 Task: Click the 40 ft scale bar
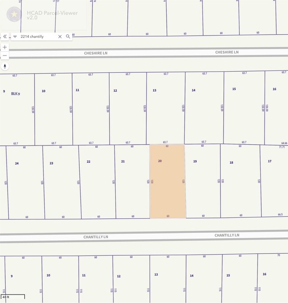(x=13, y=297)
